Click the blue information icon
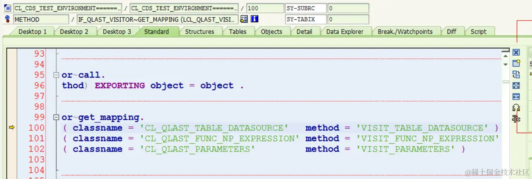Image resolution: width=532 pixels, height=179 pixels. point(254,19)
